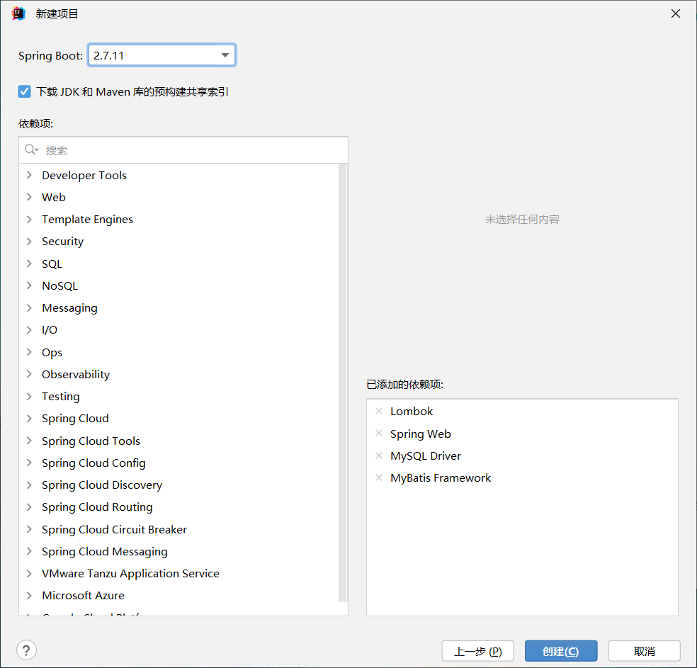The width and height of the screenshot is (697, 668).
Task: Click the dependency search input field
Action: click(177, 150)
